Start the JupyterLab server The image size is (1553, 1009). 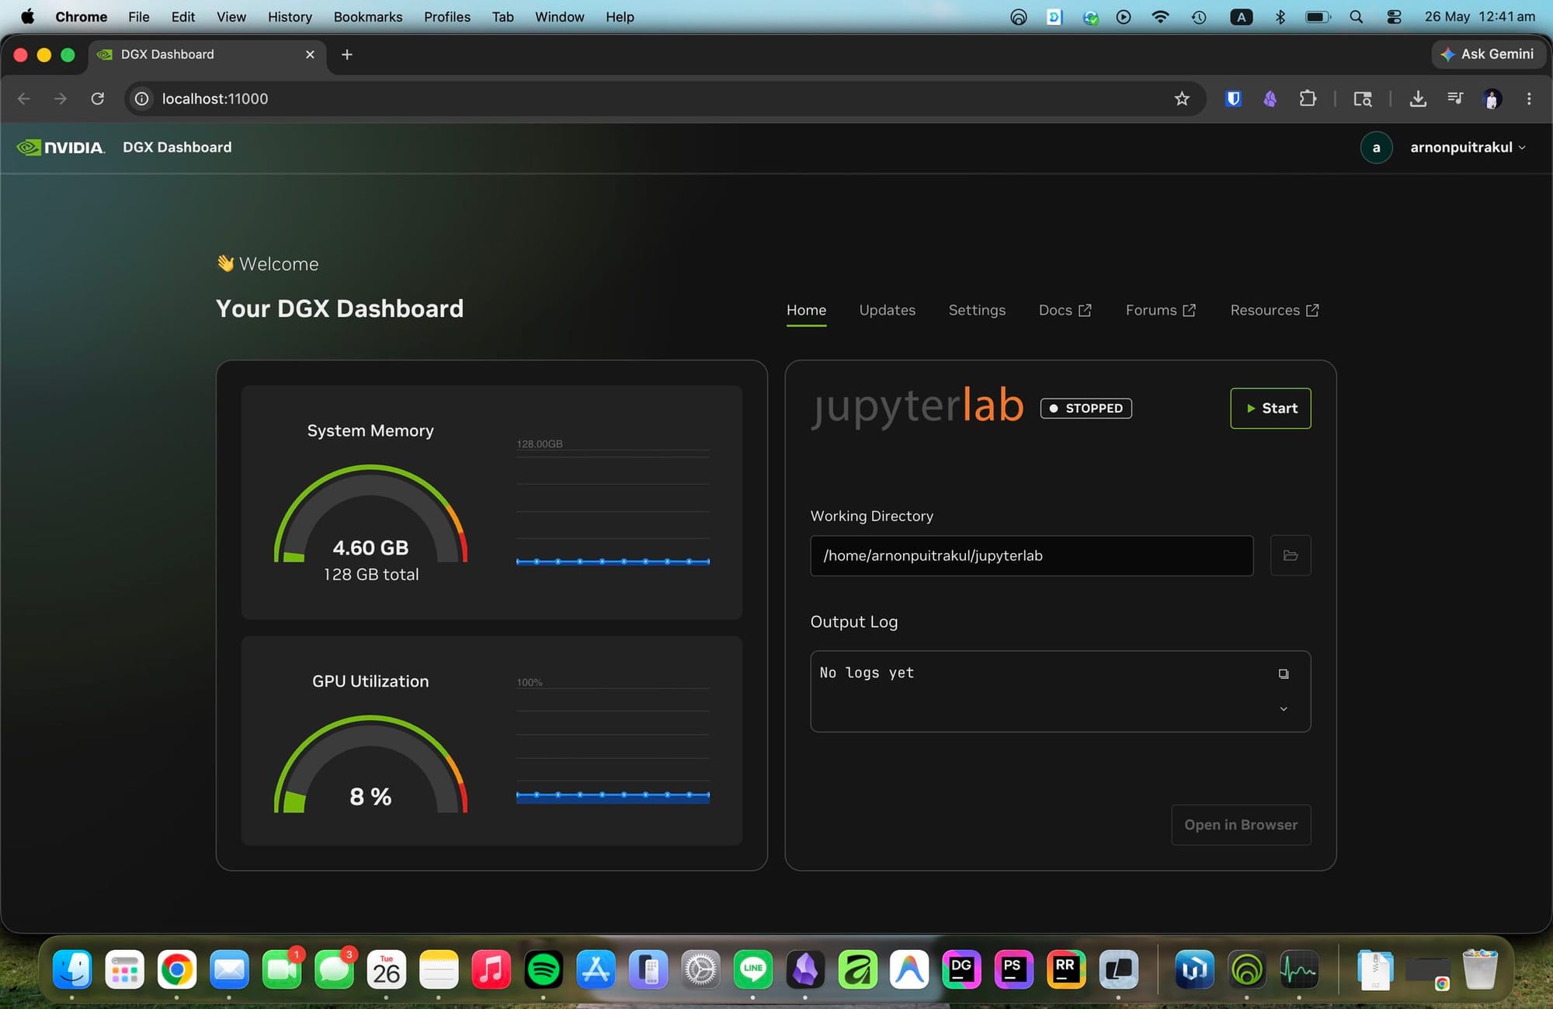click(1270, 409)
